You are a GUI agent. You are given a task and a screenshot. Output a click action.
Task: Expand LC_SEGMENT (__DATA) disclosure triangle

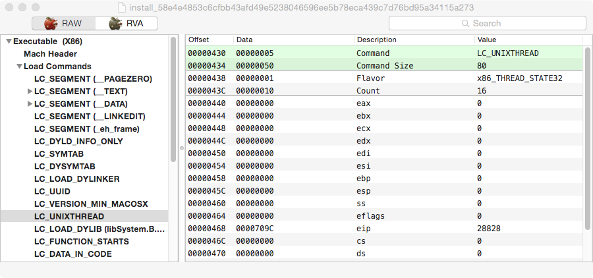point(30,104)
